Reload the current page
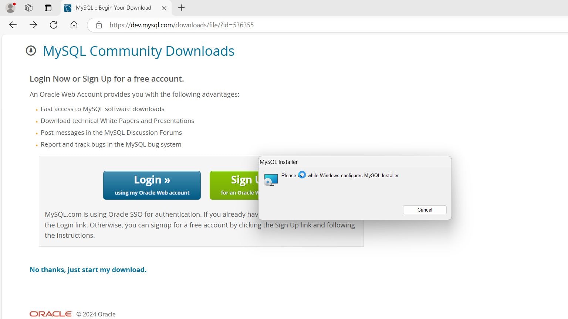568x319 pixels. pyautogui.click(x=54, y=25)
